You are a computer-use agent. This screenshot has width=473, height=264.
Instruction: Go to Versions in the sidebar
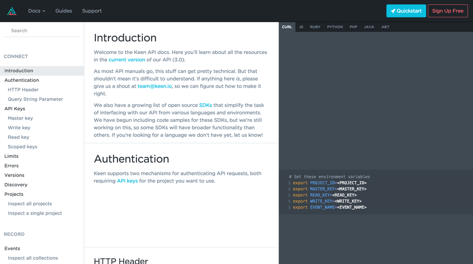pyautogui.click(x=14, y=175)
